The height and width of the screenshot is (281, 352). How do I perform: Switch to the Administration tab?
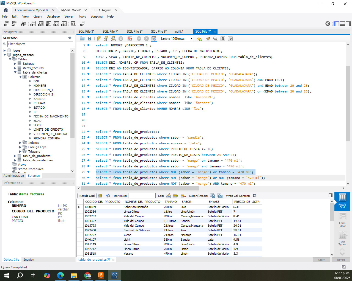tap(14, 176)
